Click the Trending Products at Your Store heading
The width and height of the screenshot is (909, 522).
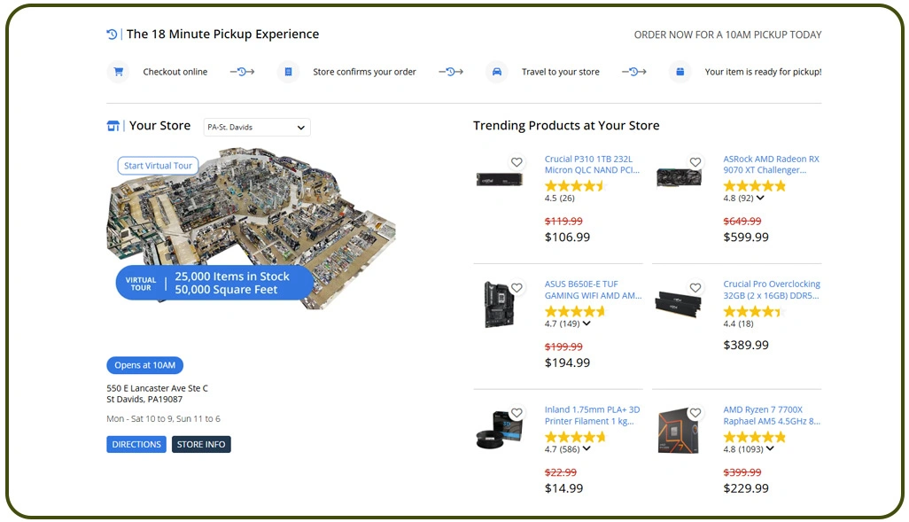565,125
